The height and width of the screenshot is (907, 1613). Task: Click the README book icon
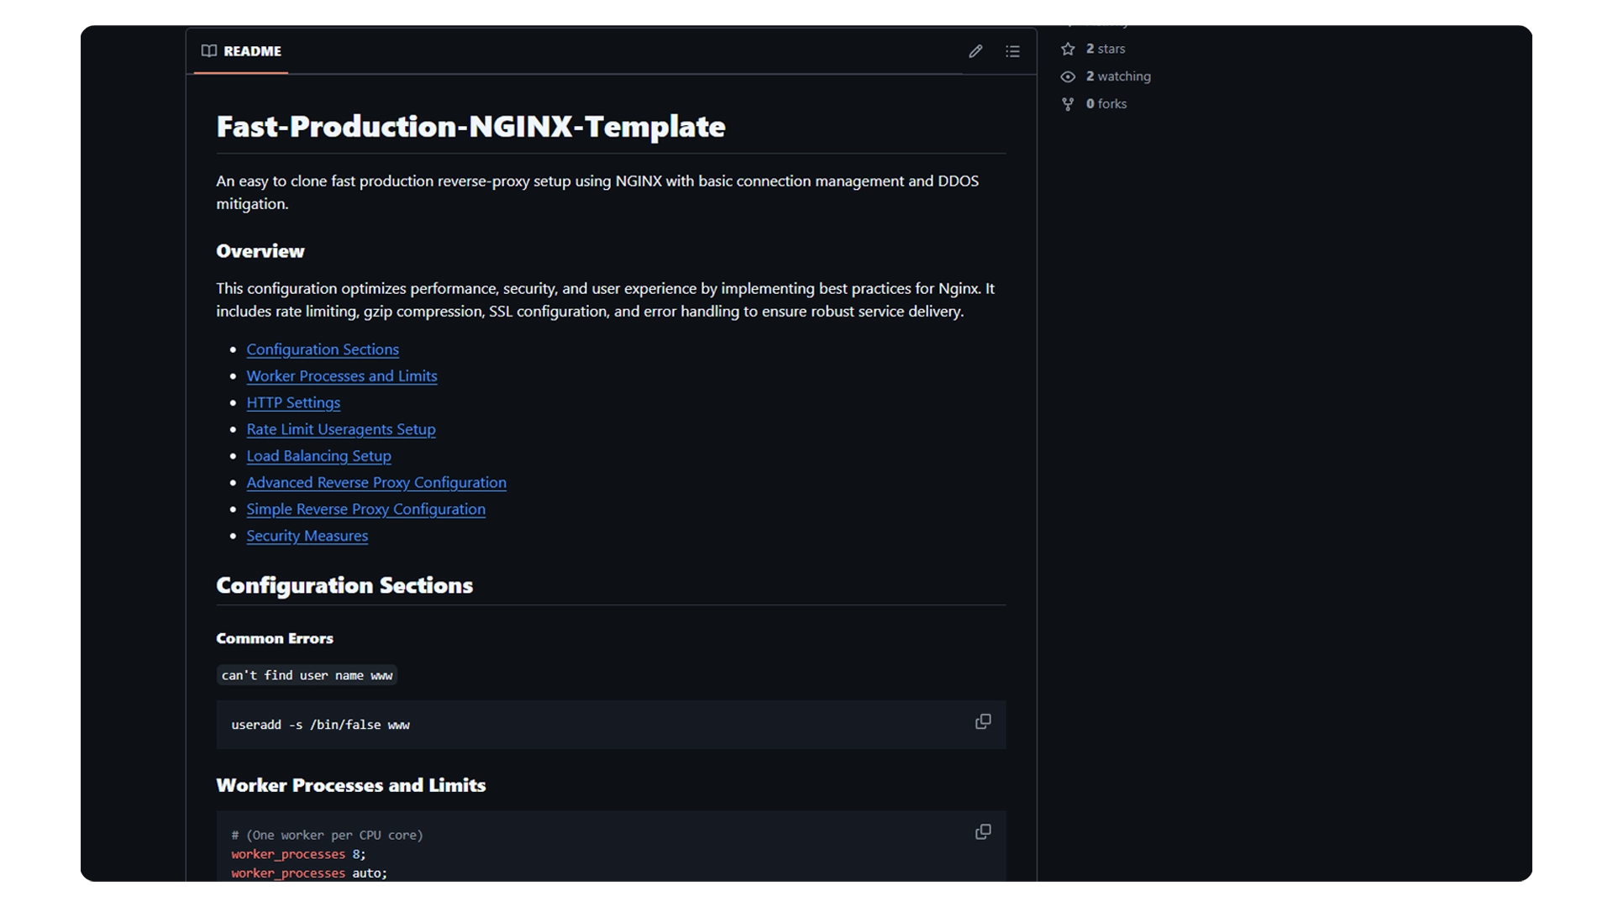click(209, 51)
